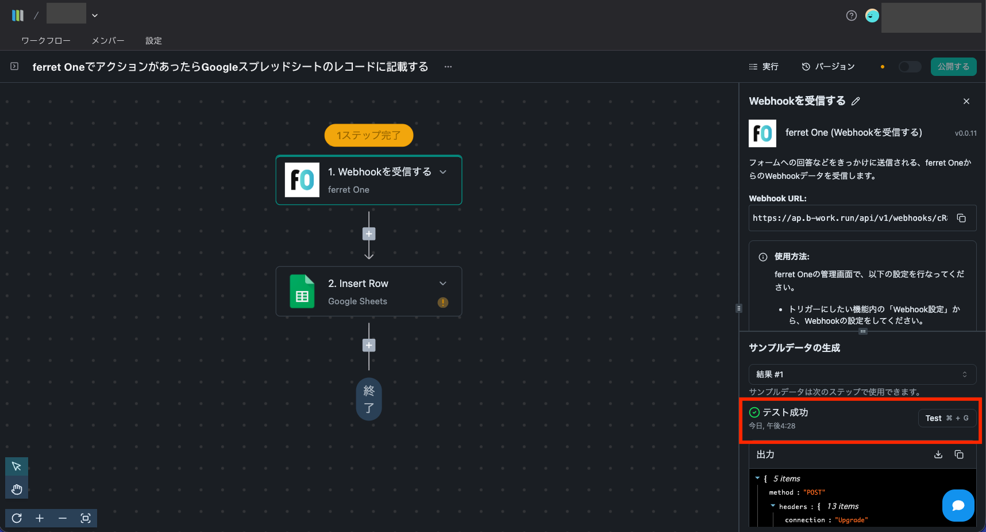
Task: Click the side panel width resize handle
Action: [739, 308]
